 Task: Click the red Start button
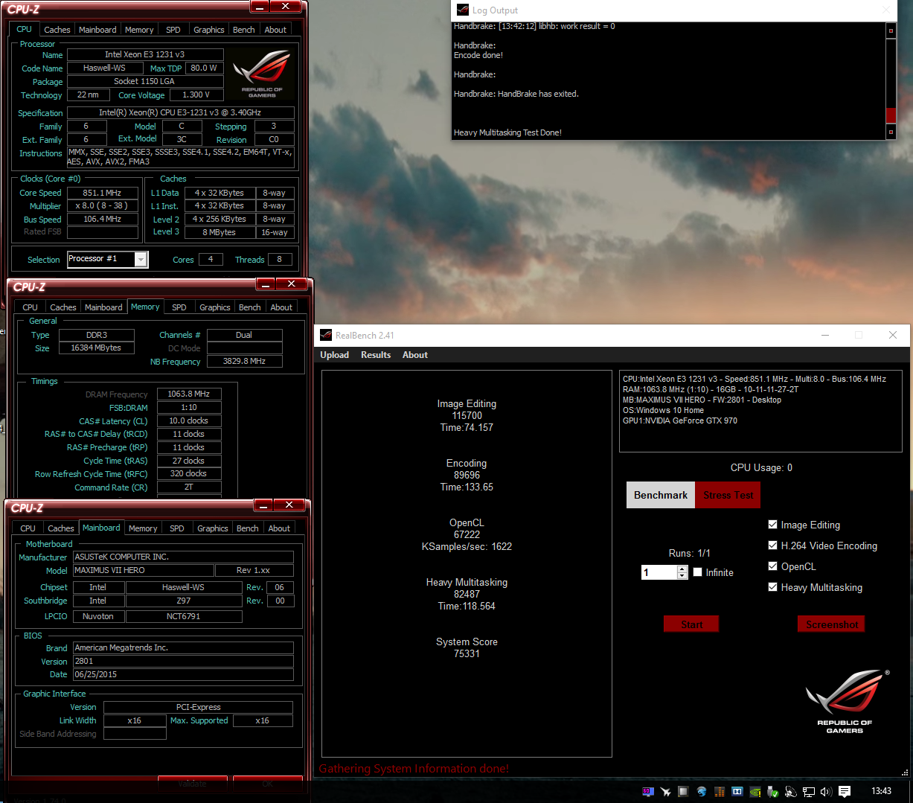tap(691, 624)
